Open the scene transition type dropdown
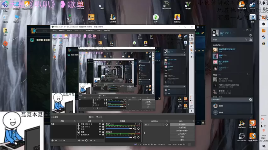Viewport: 268px width, 150px height. click(x=154, y=125)
